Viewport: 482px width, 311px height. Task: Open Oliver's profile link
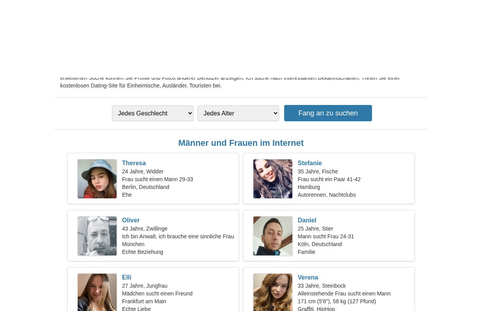[x=131, y=220]
